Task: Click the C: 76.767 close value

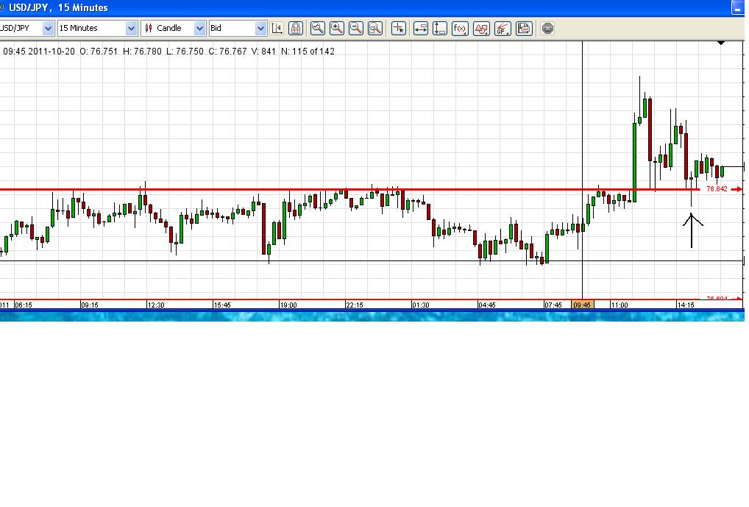Action: [227, 51]
